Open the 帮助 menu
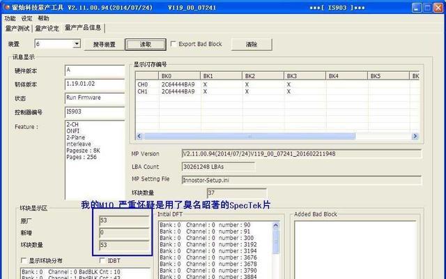This screenshot has height=279, width=446. pos(43,18)
